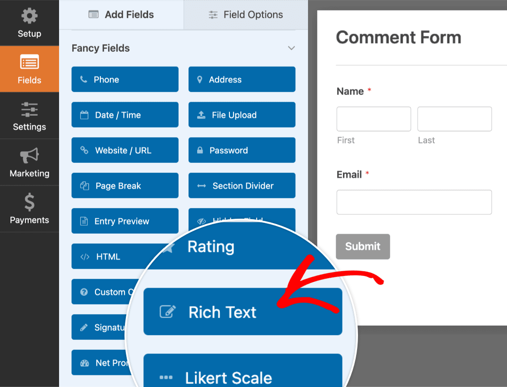
Task: Click the Password lock icon
Action: [200, 151]
